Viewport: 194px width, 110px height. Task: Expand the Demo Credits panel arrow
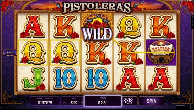click(58, 98)
